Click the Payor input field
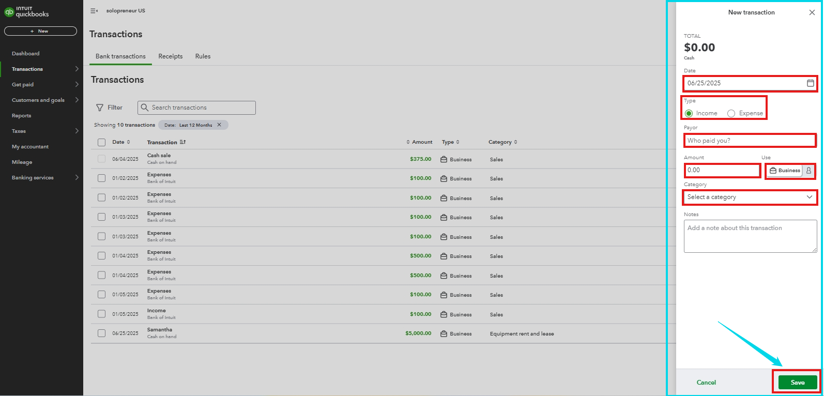Screen dimensions: 824x396 click(x=750, y=141)
